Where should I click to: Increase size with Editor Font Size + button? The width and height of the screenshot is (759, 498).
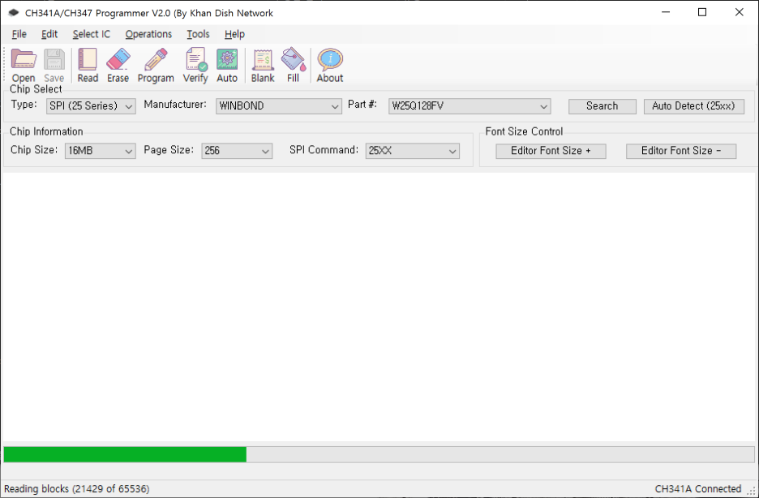pyautogui.click(x=551, y=151)
